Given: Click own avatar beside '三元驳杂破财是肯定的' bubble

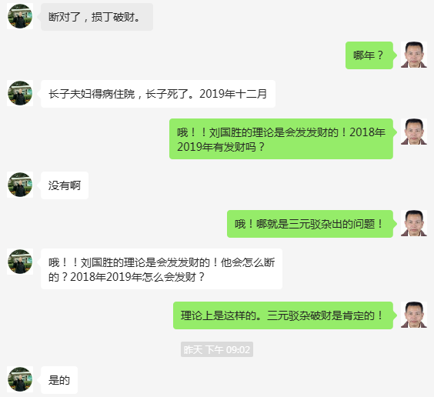Looking at the screenshot, I should (414, 315).
